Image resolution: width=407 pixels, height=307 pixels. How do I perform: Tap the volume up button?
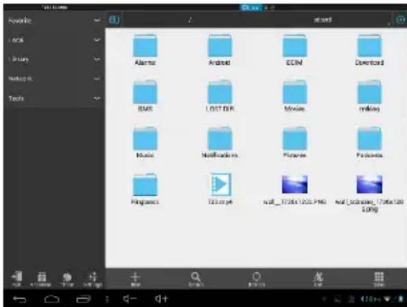(x=162, y=299)
